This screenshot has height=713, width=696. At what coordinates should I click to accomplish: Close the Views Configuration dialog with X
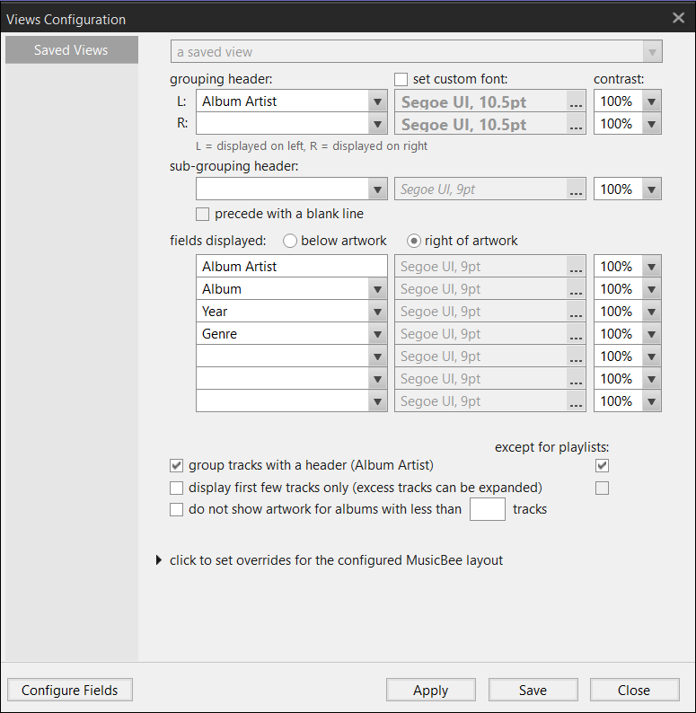[678, 18]
